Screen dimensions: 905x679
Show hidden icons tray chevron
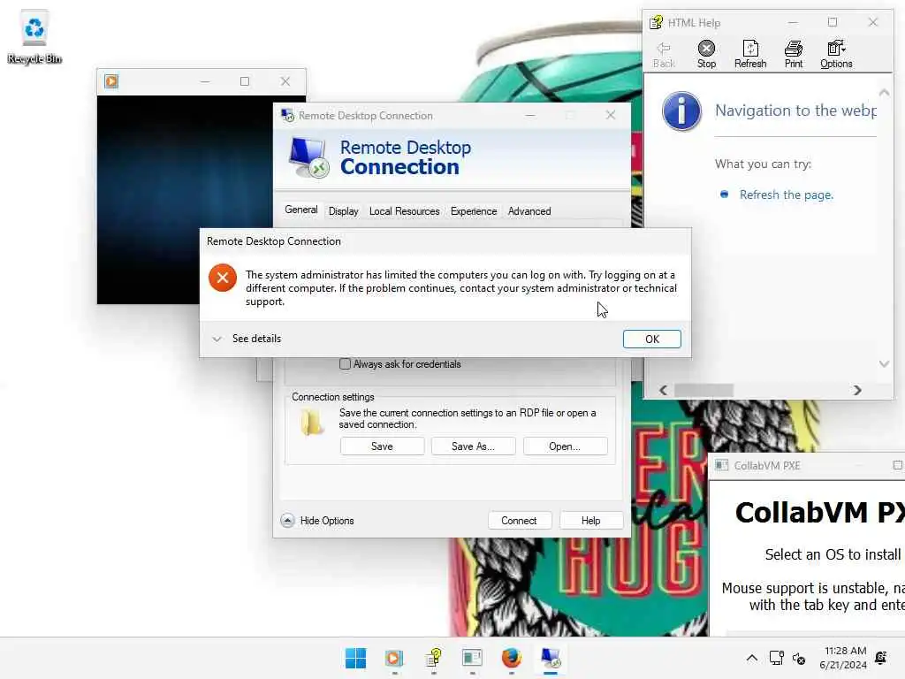coord(751,658)
